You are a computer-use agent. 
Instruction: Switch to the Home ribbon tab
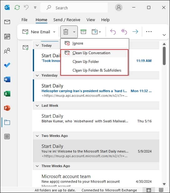pos(41,20)
